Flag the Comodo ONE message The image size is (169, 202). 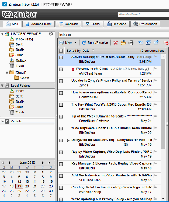click(155, 92)
